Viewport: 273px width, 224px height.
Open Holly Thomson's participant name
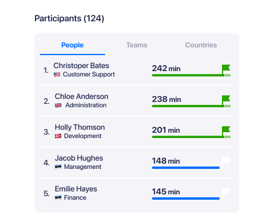[80, 127]
